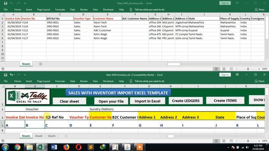Screen dimensions: 269x151
Task: Click Sign in button in top window
Action: [x=225, y=3]
